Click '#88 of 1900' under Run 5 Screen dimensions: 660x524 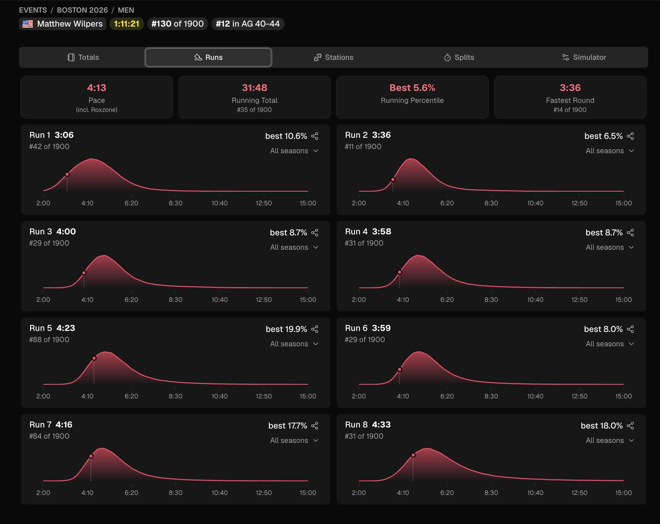49,340
